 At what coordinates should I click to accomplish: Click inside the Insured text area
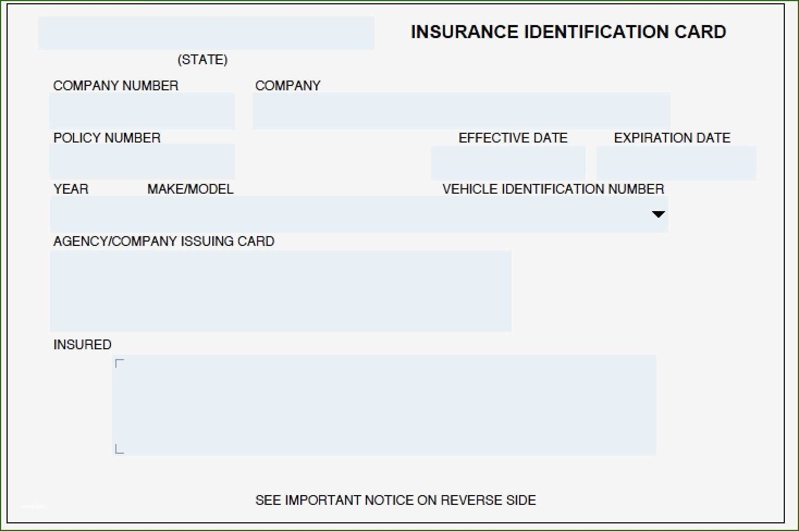[384, 405]
